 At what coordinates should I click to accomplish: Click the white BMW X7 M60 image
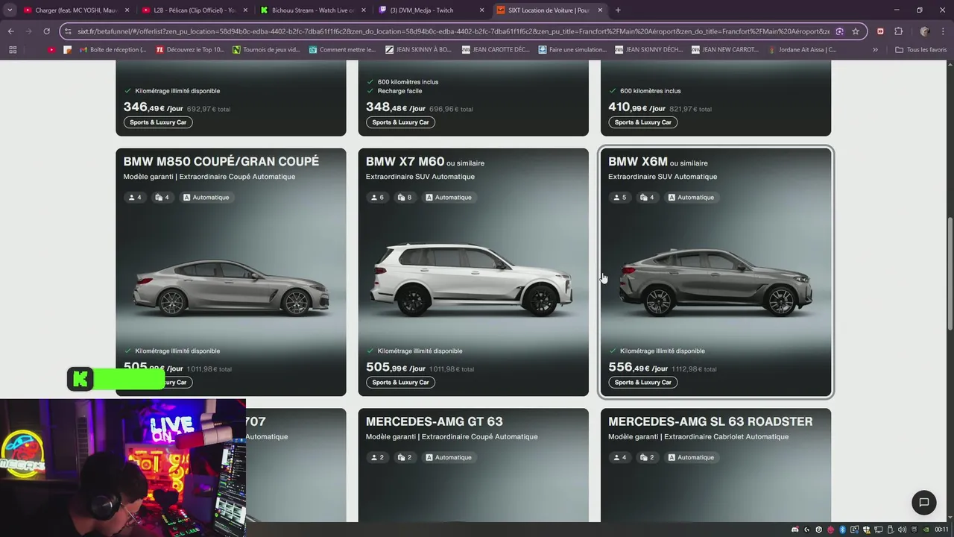pyautogui.click(x=473, y=280)
